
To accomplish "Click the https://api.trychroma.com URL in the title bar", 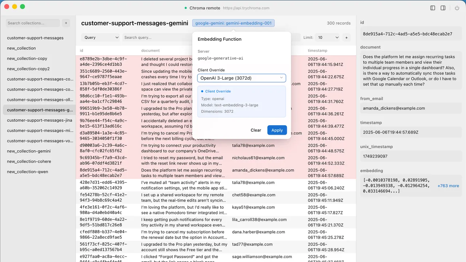I will click(x=246, y=8).
